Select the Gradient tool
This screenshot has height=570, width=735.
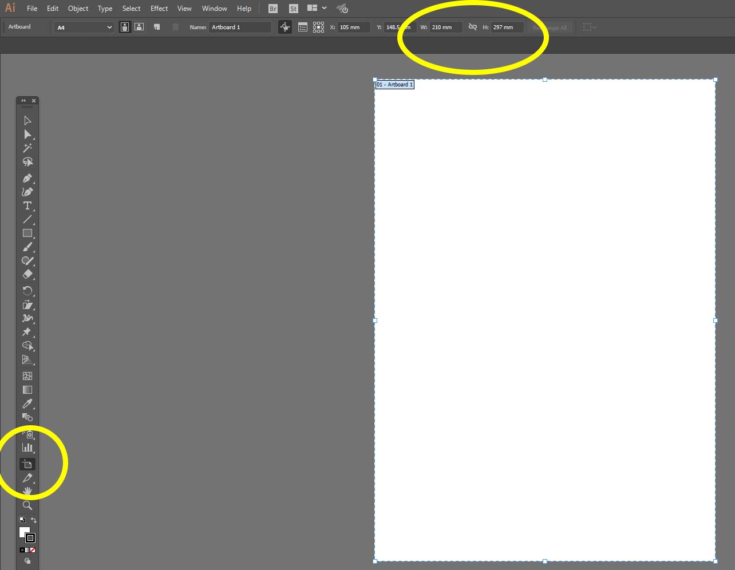pyautogui.click(x=27, y=390)
